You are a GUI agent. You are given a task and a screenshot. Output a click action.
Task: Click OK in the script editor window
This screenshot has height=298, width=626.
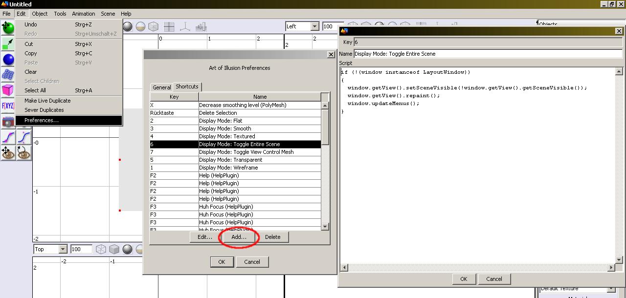[464, 279]
